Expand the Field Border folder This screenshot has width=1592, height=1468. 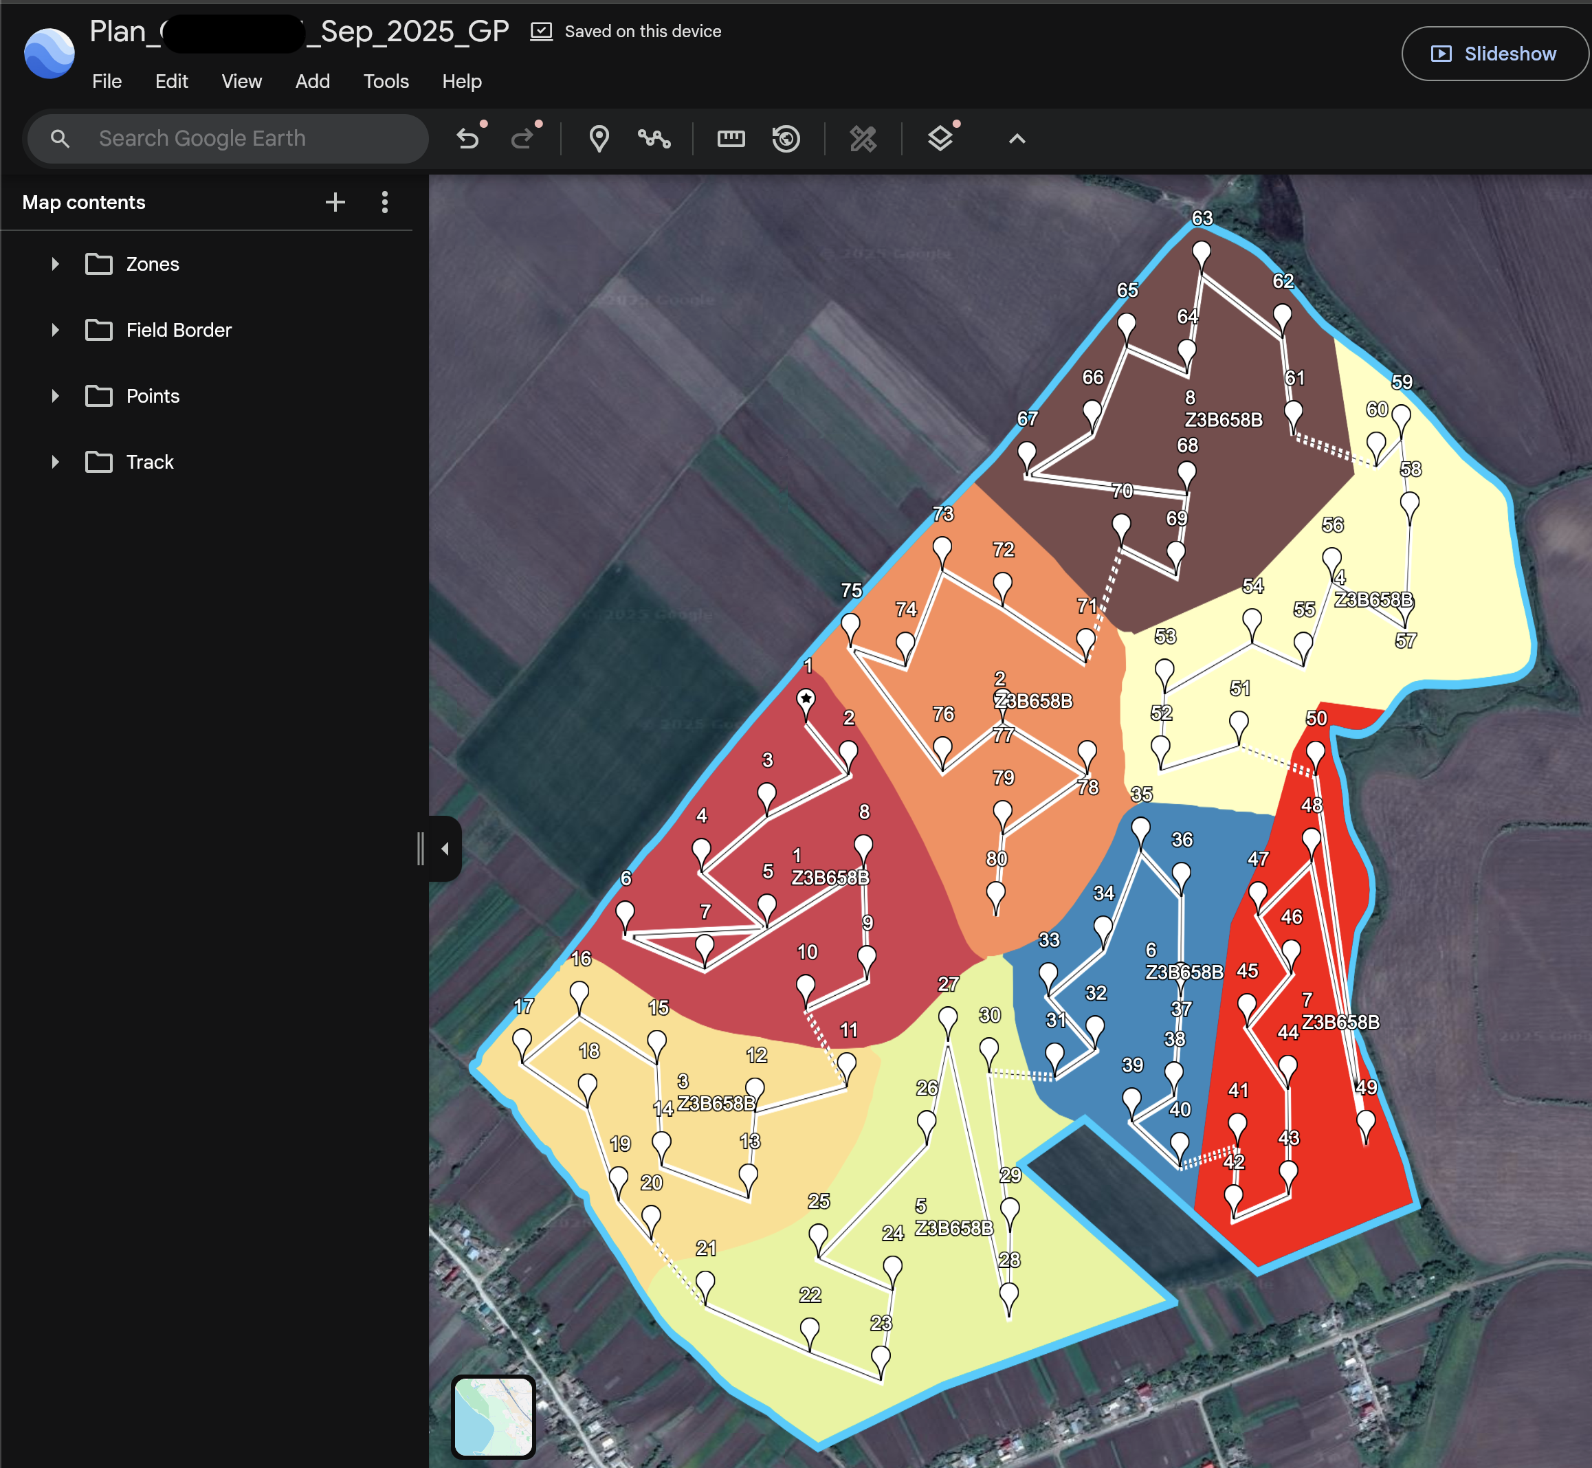coord(55,330)
